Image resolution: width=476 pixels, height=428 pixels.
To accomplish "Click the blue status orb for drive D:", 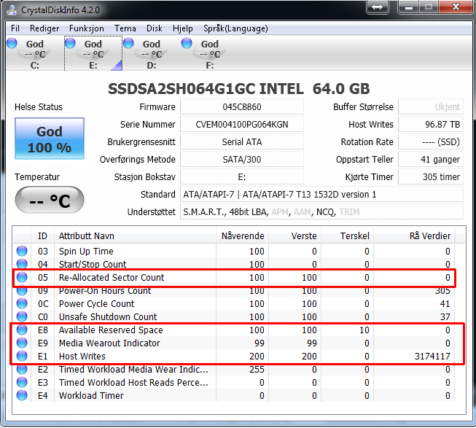I will [128, 43].
